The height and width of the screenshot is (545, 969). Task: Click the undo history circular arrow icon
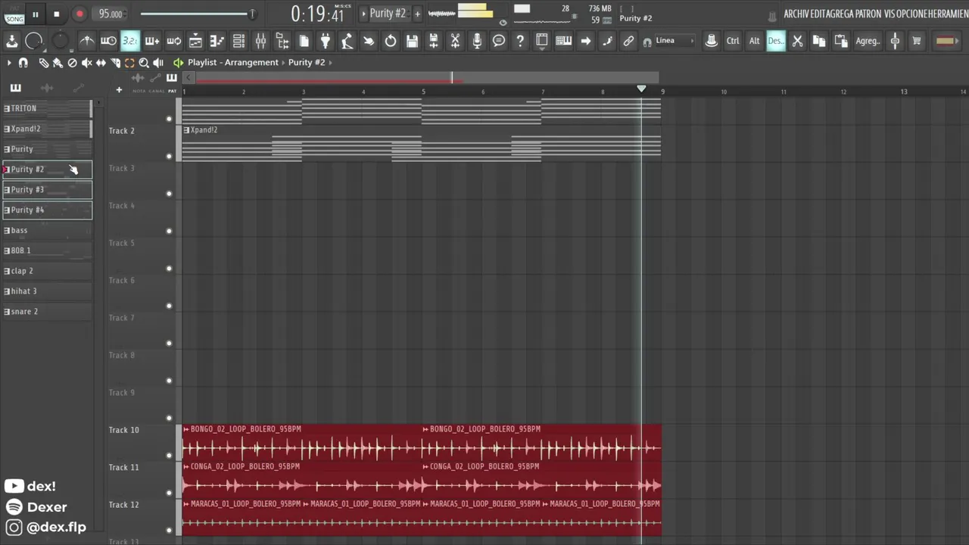coord(391,41)
